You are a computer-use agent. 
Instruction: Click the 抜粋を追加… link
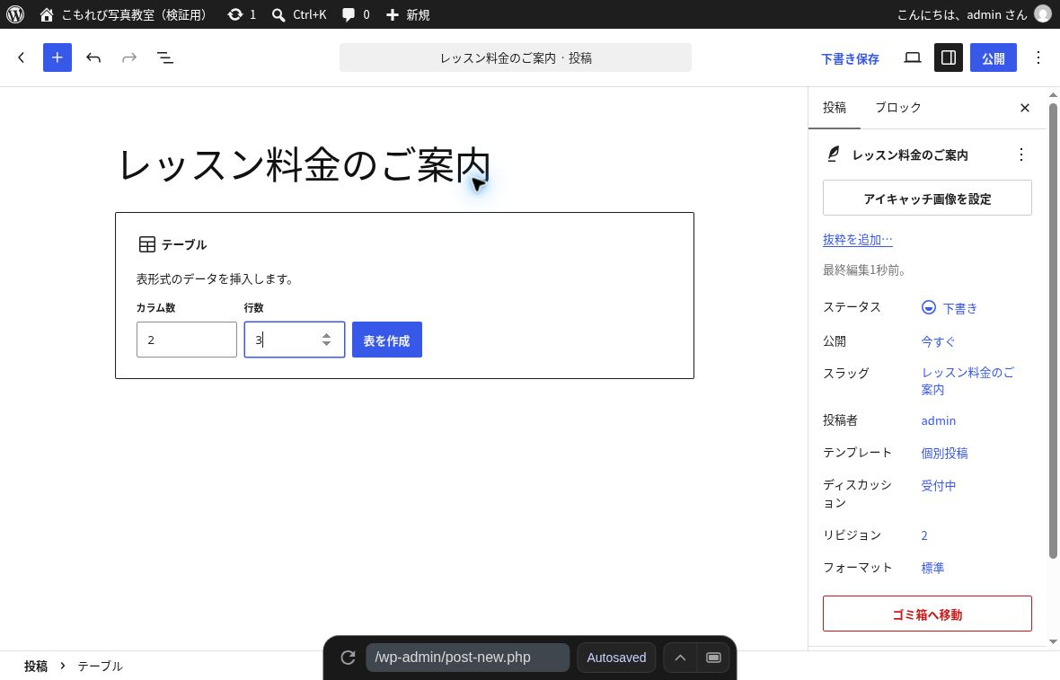coord(857,239)
